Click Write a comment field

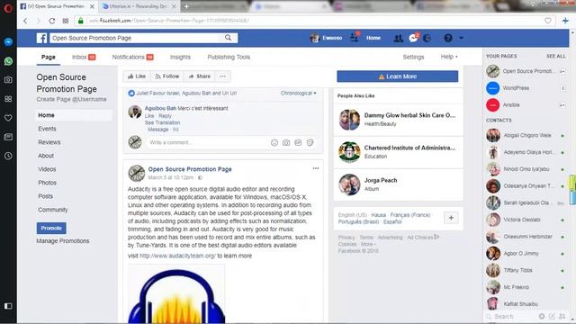207,142
